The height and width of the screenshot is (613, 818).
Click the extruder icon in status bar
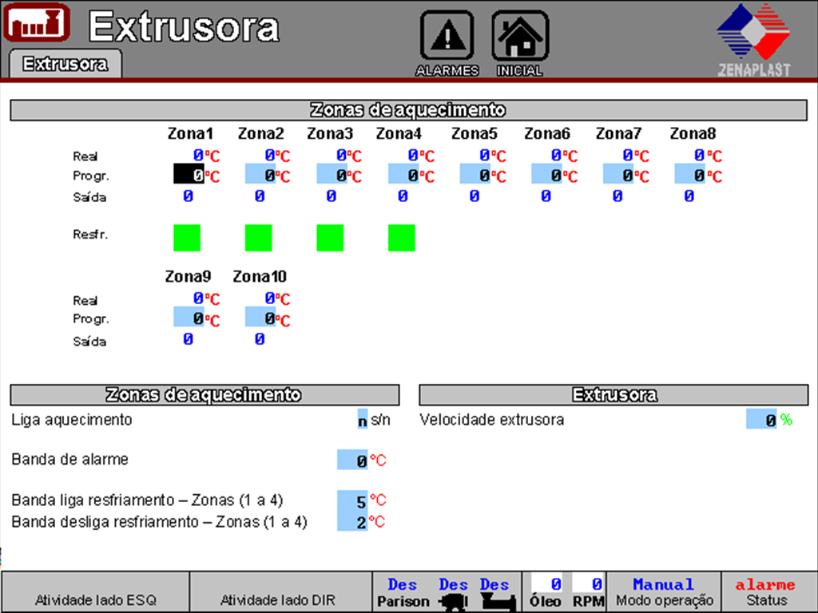coord(495,600)
